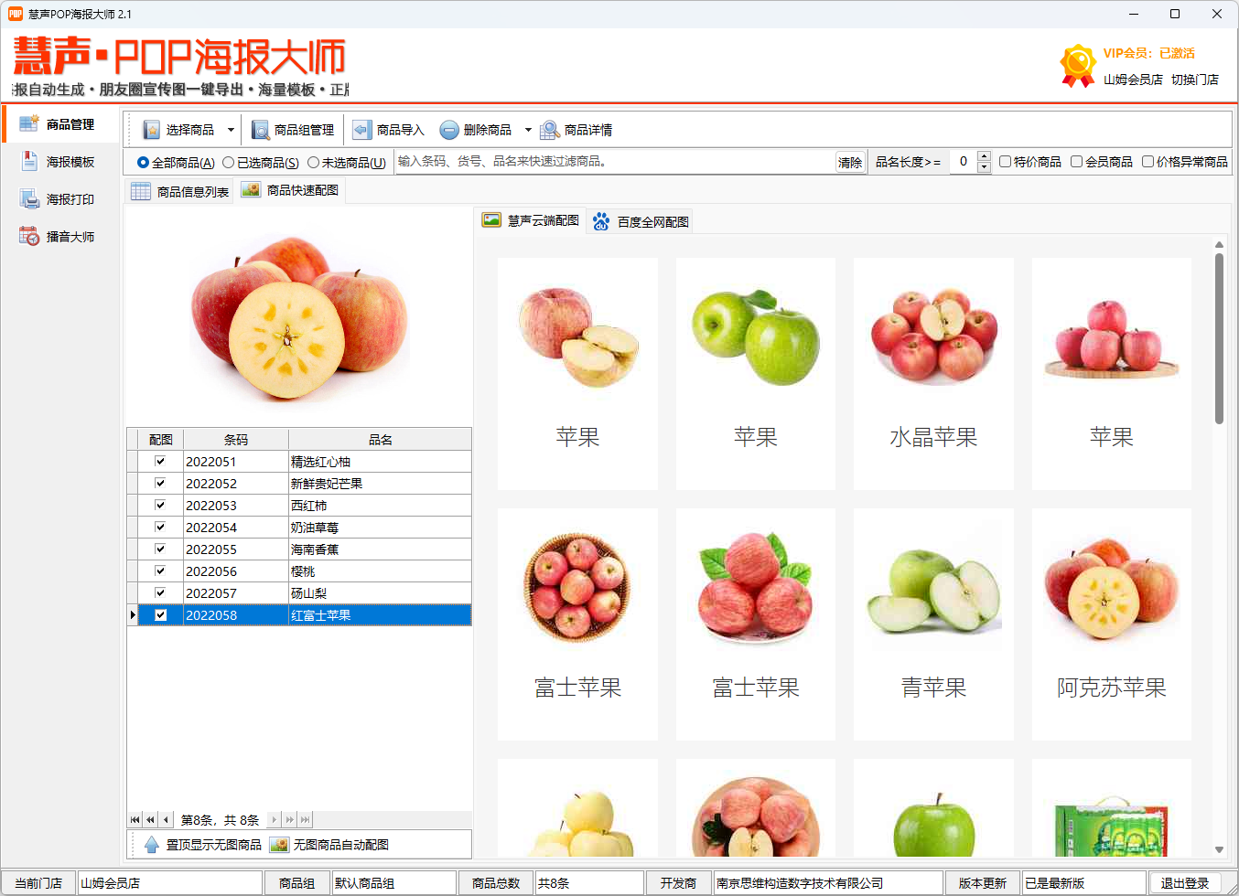Select the 青苹果 image thumbnail
The width and height of the screenshot is (1239, 896).
click(x=932, y=590)
